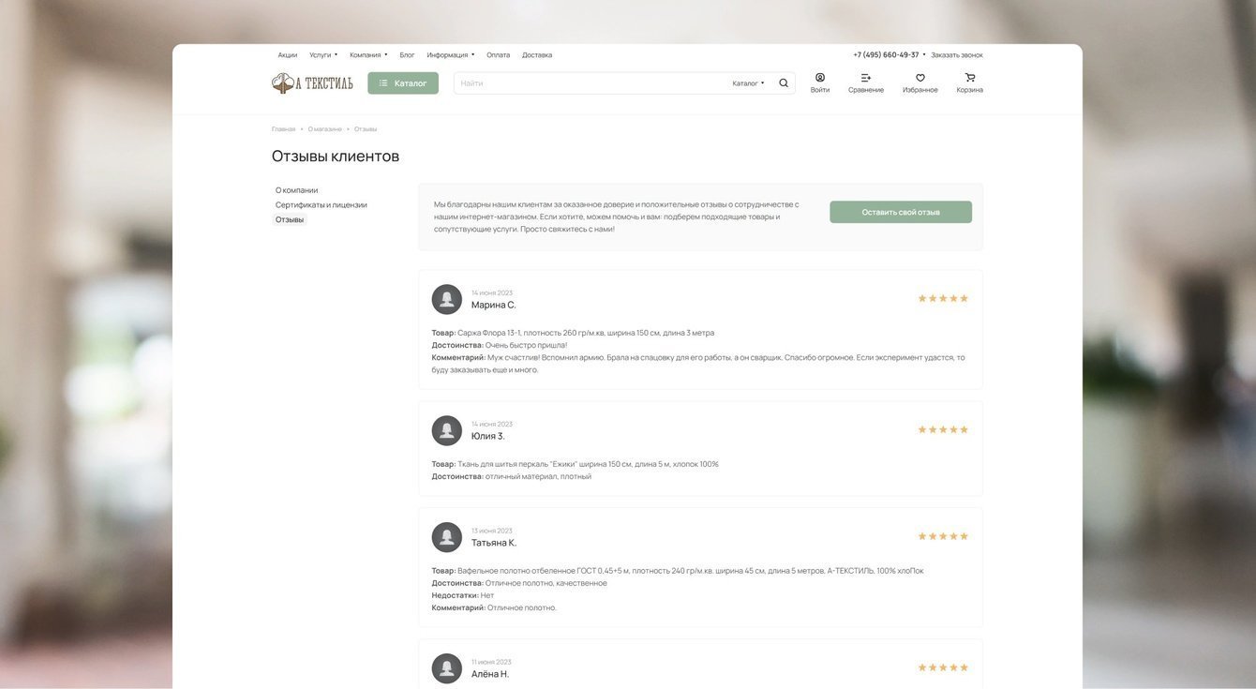Image resolution: width=1256 pixels, height=689 pixels.
Task: Select Сертификаты и лицензии in sidebar
Action: (321, 205)
